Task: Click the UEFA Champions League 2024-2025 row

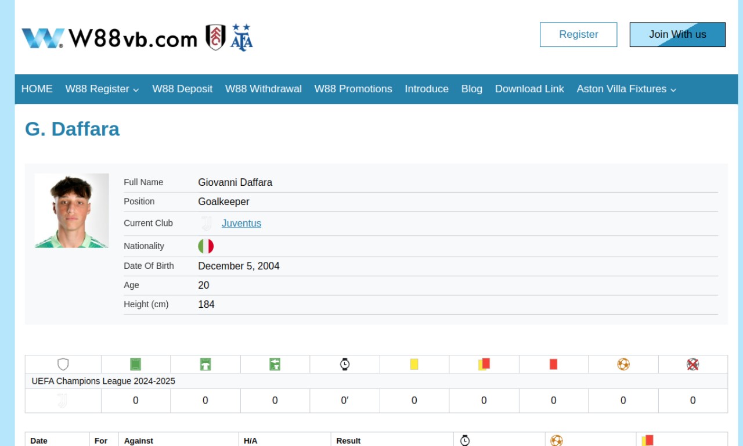Action: [x=376, y=381]
